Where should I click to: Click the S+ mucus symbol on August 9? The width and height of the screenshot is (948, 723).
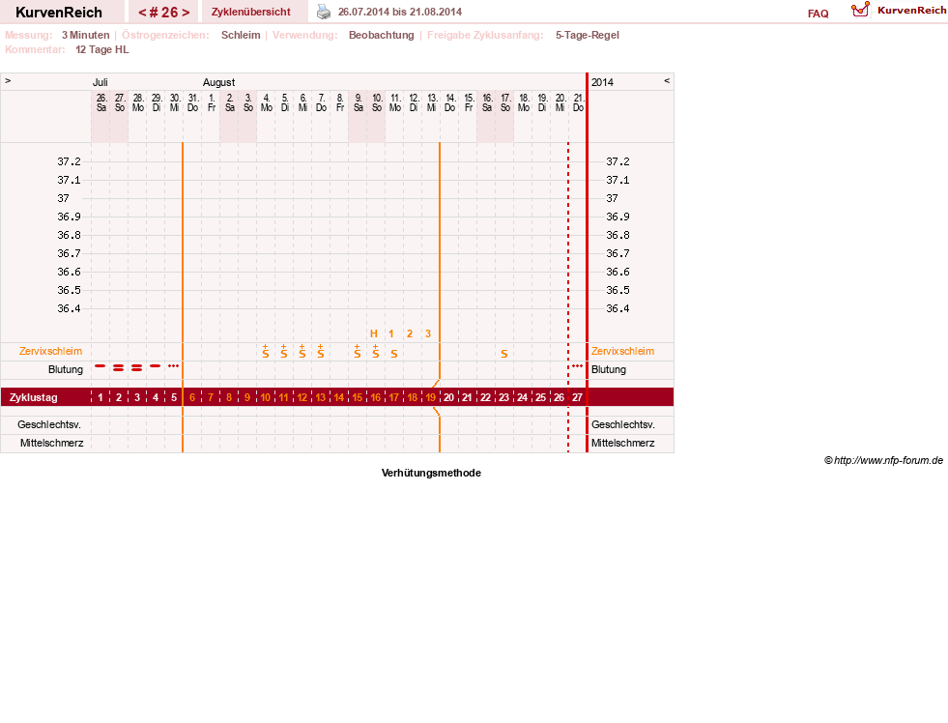pos(358,351)
